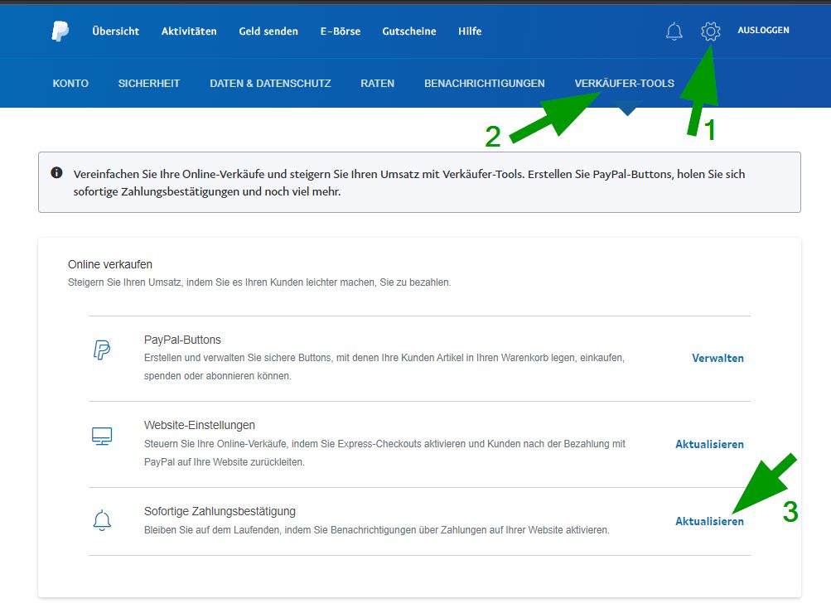Click the Website-Einstellungen monitor icon
The width and height of the screenshot is (831, 608).
pos(102,437)
